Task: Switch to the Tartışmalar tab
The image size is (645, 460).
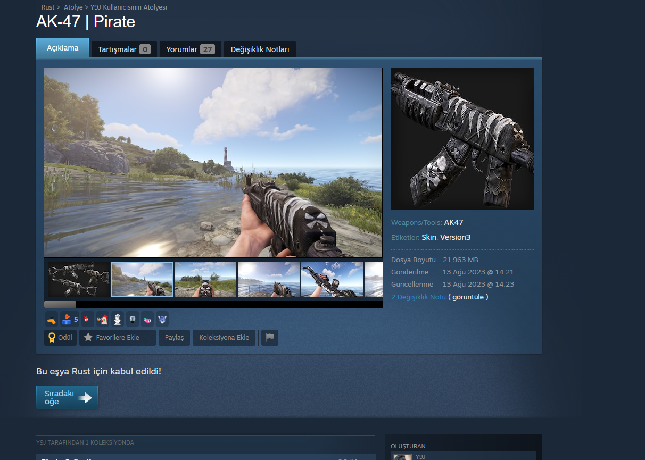Action: click(x=124, y=49)
